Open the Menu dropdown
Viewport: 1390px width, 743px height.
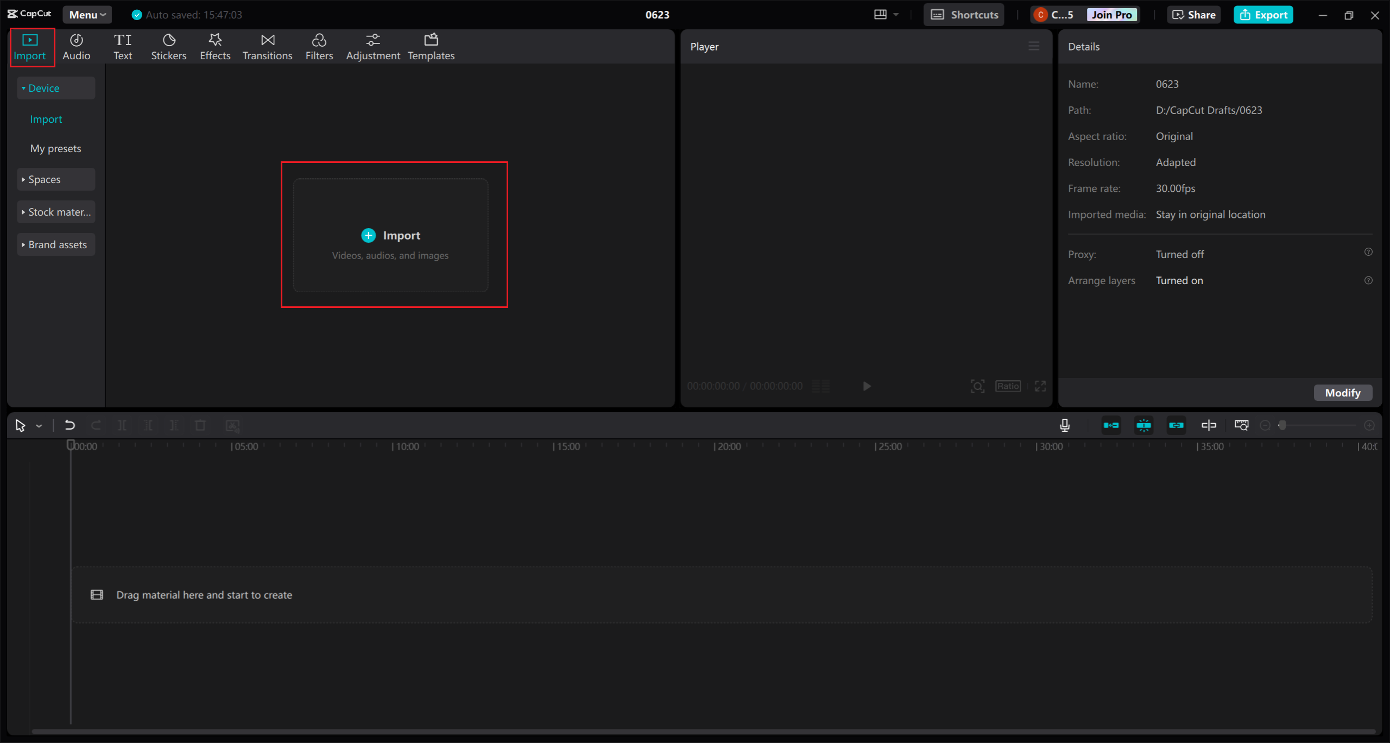[87, 15]
